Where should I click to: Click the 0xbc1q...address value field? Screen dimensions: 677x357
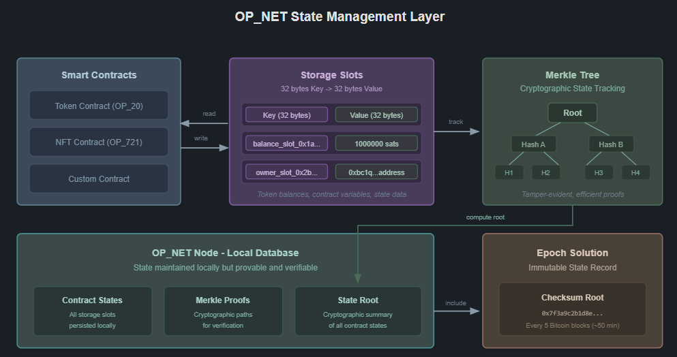click(376, 172)
